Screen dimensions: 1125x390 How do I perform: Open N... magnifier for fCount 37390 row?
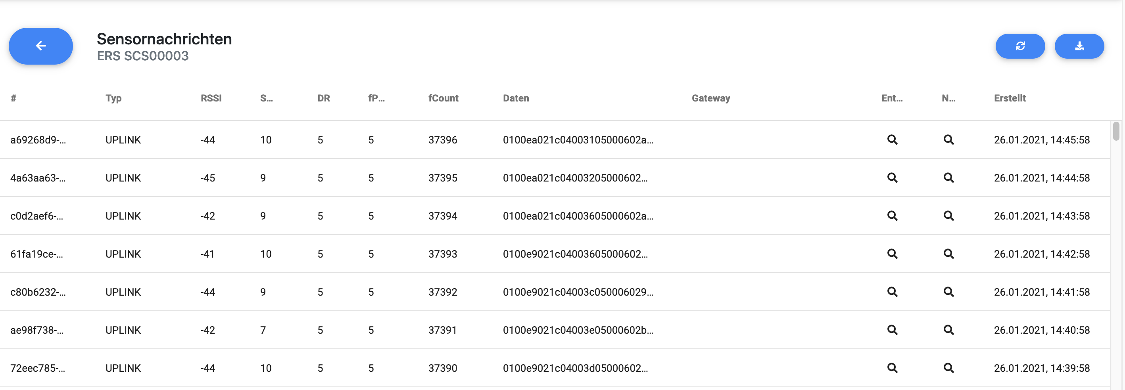(x=948, y=368)
